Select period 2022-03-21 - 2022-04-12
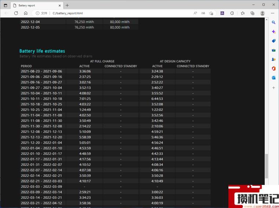 pos(41,203)
